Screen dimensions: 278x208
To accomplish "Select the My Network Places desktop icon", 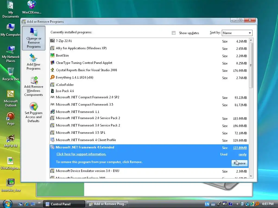I will (11, 54).
